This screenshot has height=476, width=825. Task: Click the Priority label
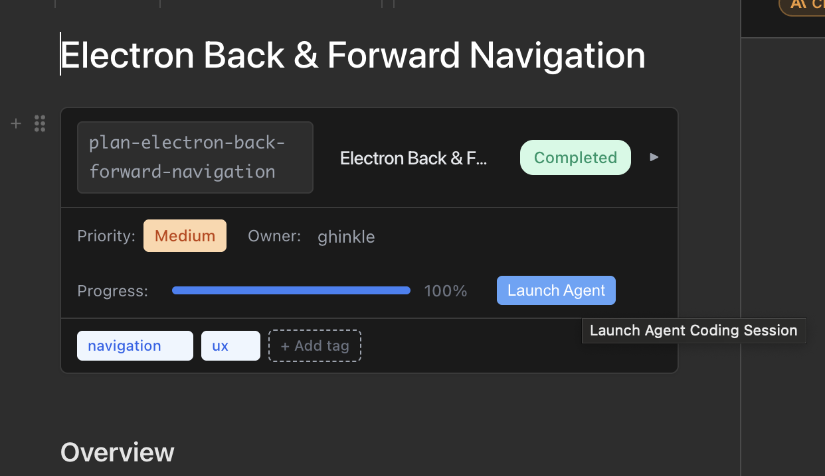(106, 236)
